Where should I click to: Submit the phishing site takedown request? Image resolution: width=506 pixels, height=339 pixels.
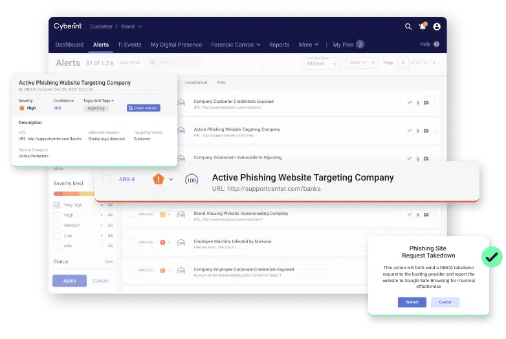point(412,302)
